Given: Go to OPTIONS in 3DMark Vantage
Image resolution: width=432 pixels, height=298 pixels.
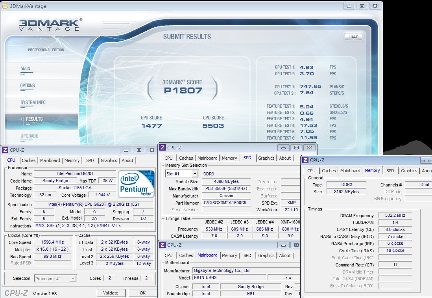Looking at the screenshot, I should point(28,86).
